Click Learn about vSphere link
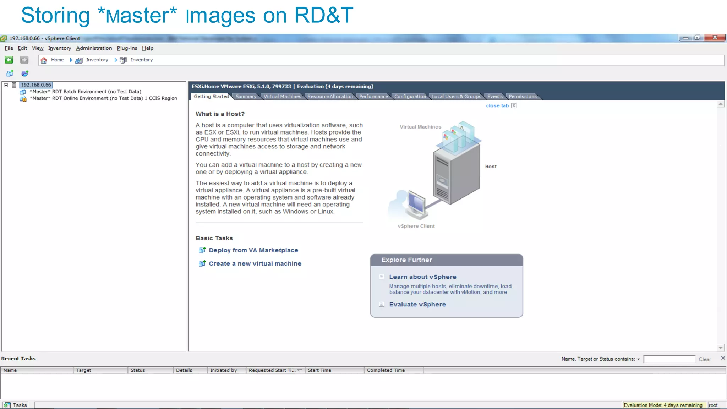This screenshot has width=727, height=409. (423, 277)
